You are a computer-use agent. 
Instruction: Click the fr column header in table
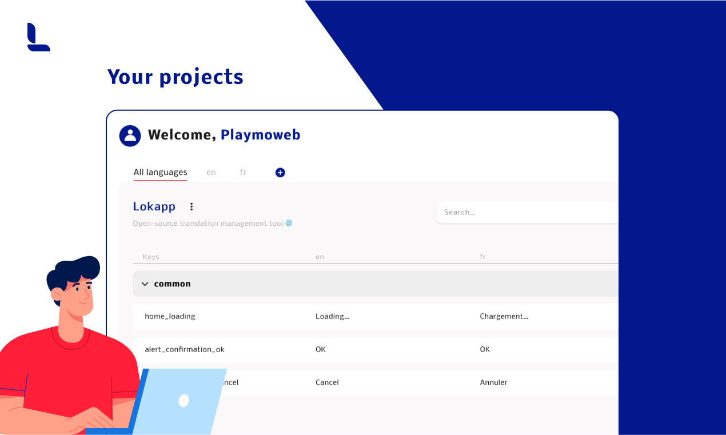click(482, 257)
